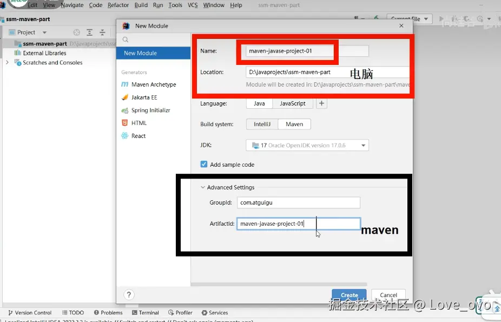Open the Code menu
The height and width of the screenshot is (322, 501).
point(96,5)
